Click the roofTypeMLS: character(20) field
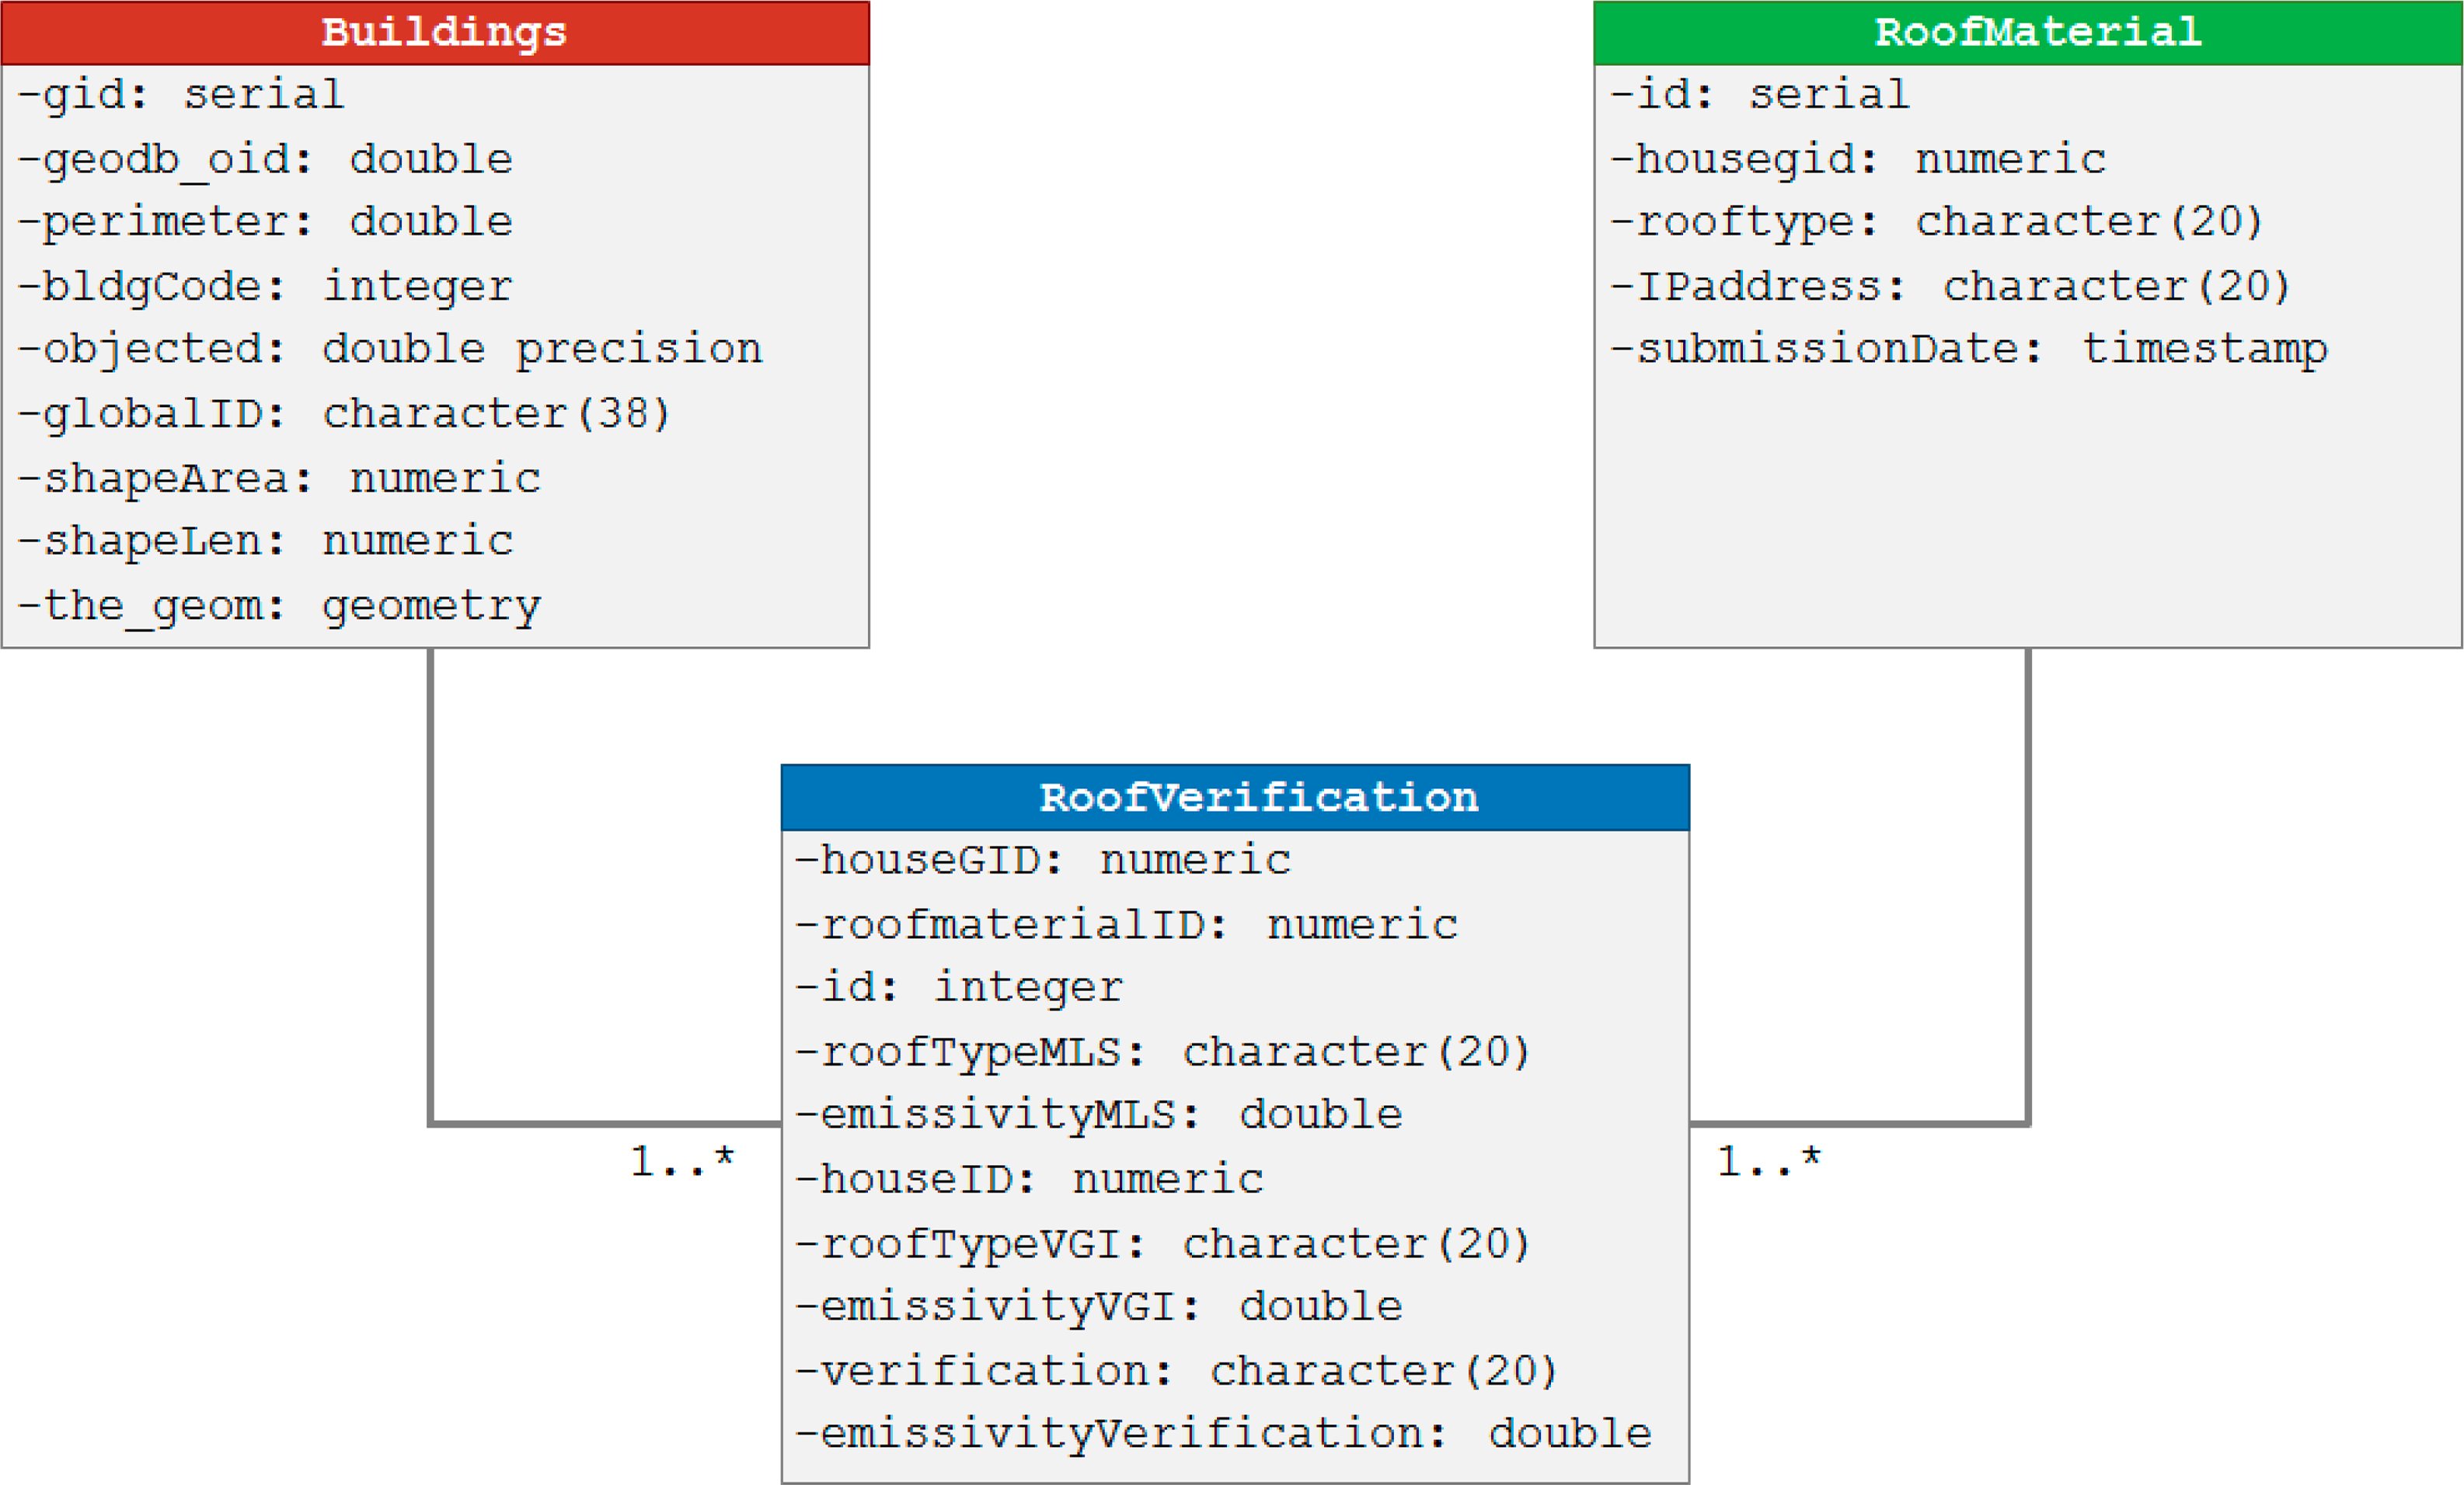The height and width of the screenshot is (1485, 2464). [x=1162, y=1052]
